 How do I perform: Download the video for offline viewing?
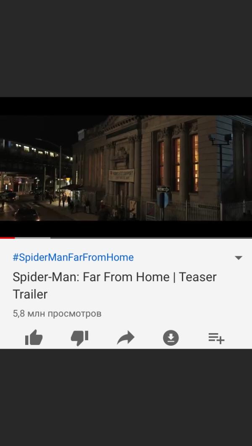[x=171, y=338]
